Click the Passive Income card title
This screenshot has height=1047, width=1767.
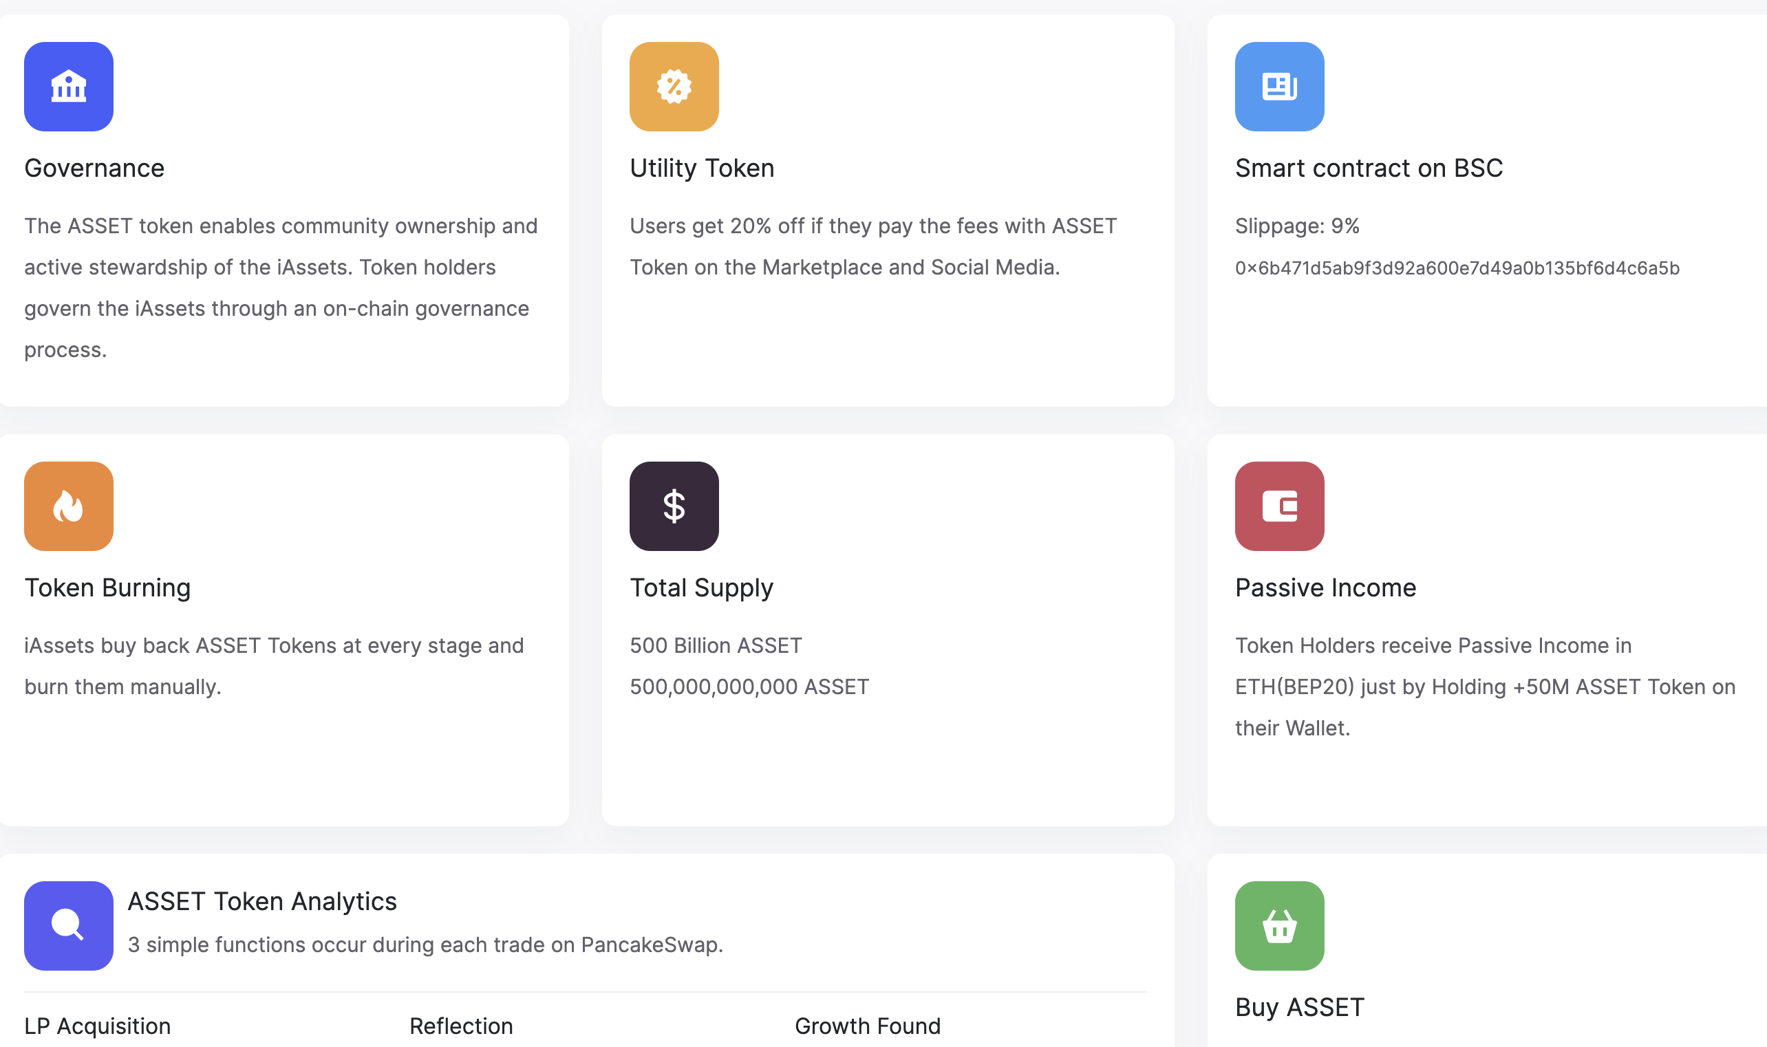1325,587
